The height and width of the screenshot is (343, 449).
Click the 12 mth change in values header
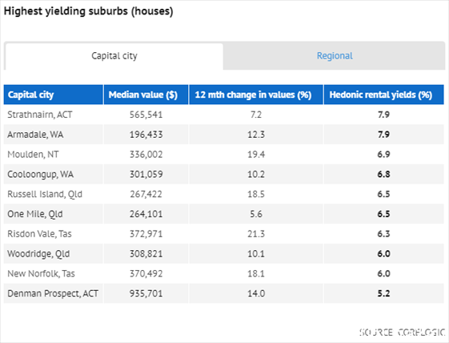click(256, 95)
